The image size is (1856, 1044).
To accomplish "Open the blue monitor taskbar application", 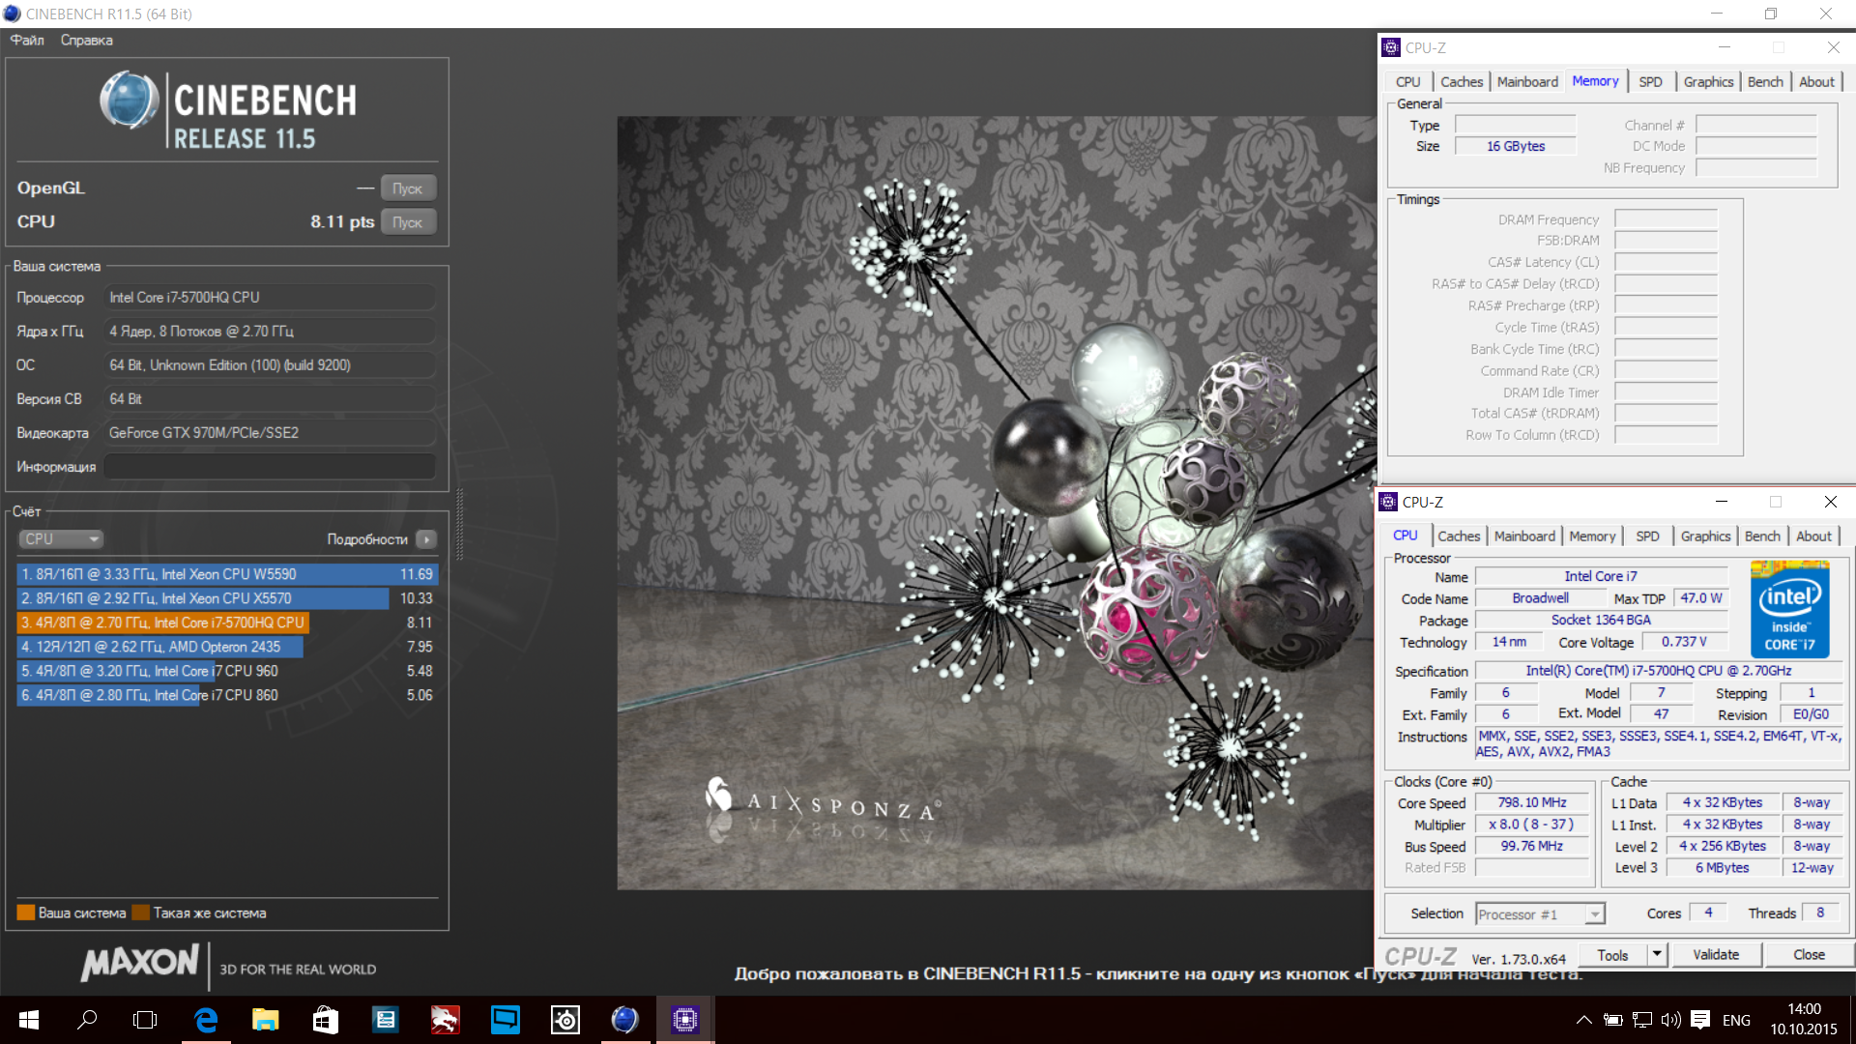I will tap(506, 1020).
